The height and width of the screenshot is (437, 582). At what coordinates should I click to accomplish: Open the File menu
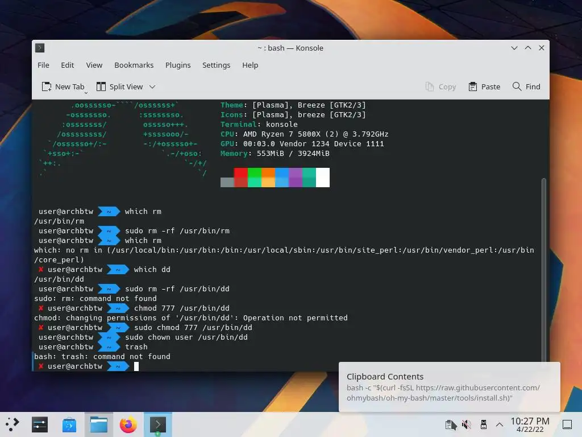[x=43, y=65]
